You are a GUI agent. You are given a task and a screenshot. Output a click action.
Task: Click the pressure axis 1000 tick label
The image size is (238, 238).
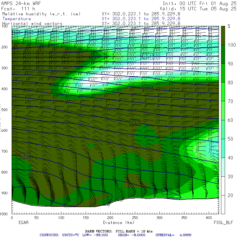[4, 214]
